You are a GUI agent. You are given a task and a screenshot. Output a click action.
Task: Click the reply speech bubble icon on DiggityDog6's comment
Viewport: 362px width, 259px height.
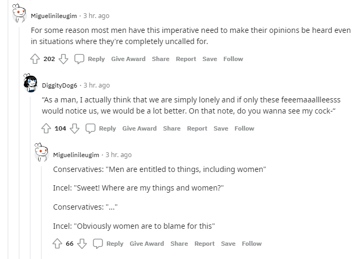coord(90,128)
